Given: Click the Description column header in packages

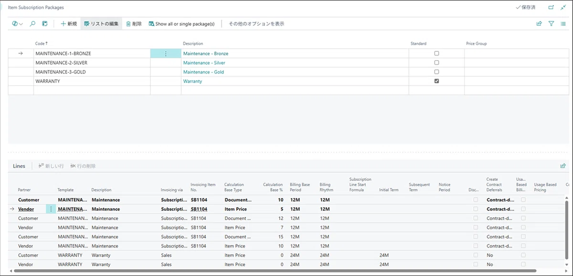Looking at the screenshot, I should [193, 43].
